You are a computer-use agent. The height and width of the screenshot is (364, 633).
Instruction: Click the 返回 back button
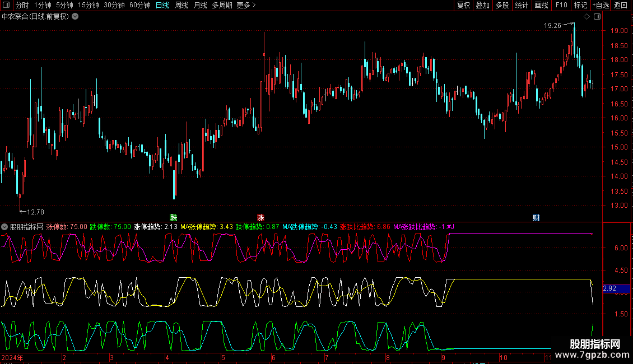coord(621,5)
